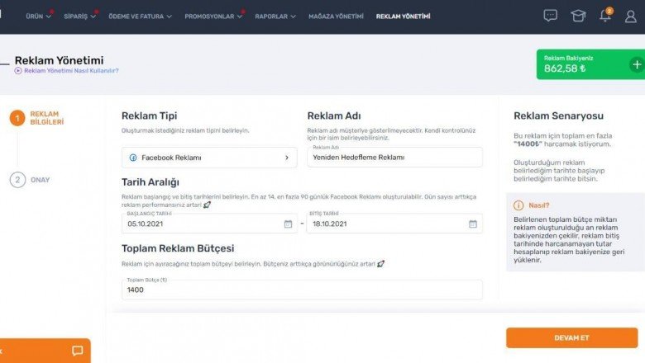Click step 2 circle Onay
The width and height of the screenshot is (645, 363).
tap(17, 180)
